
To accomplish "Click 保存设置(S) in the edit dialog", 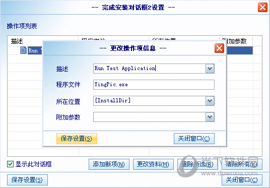I will tap(77, 139).
